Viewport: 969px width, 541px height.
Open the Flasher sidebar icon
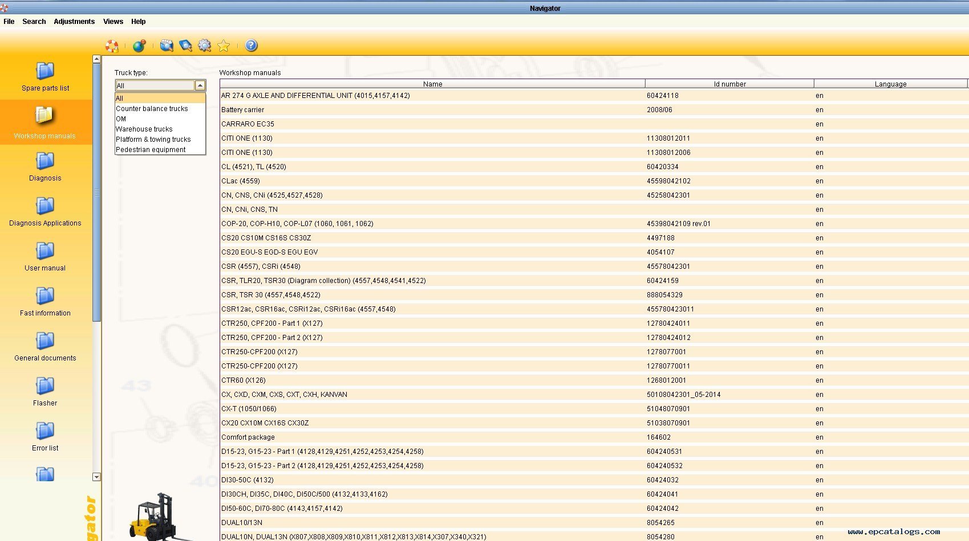click(45, 386)
